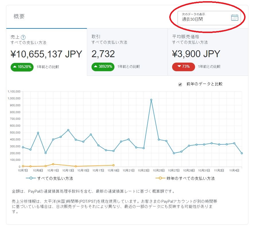Switch to the 平均販売価格 summary tab
This screenshot has height=228, width=253.
[x=208, y=52]
